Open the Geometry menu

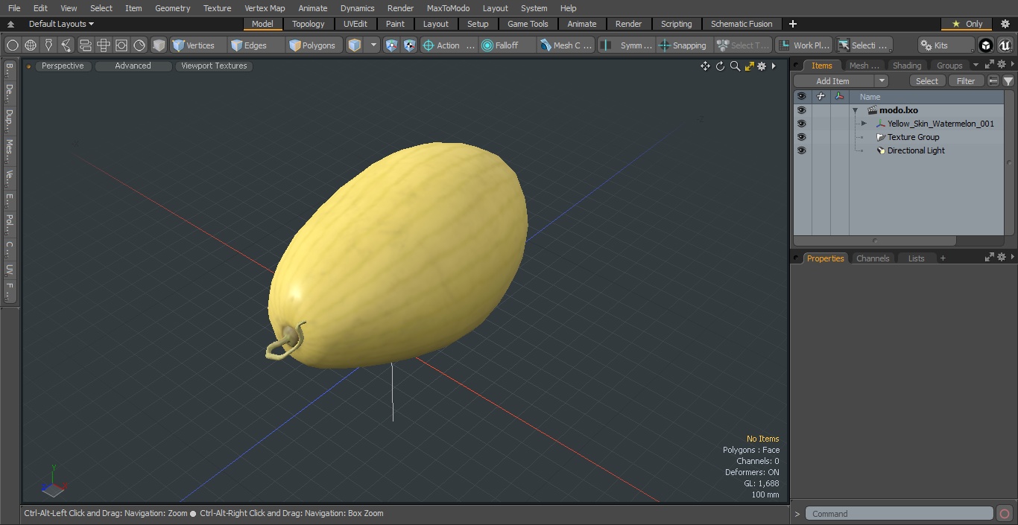click(172, 8)
